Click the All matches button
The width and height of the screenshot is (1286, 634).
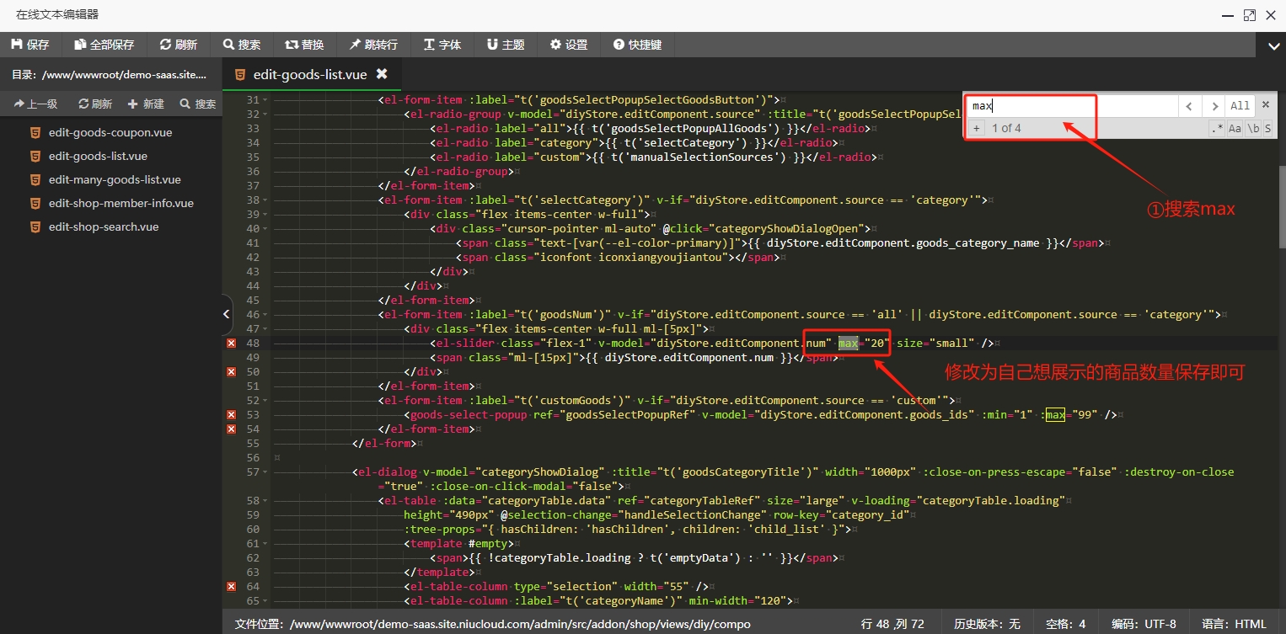tap(1240, 106)
